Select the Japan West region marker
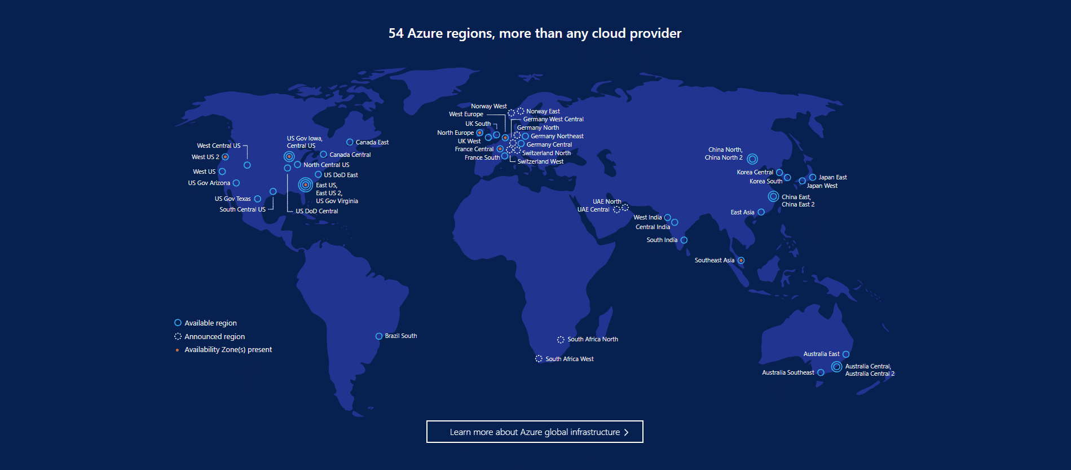Image resolution: width=1071 pixels, height=470 pixels. (x=802, y=181)
